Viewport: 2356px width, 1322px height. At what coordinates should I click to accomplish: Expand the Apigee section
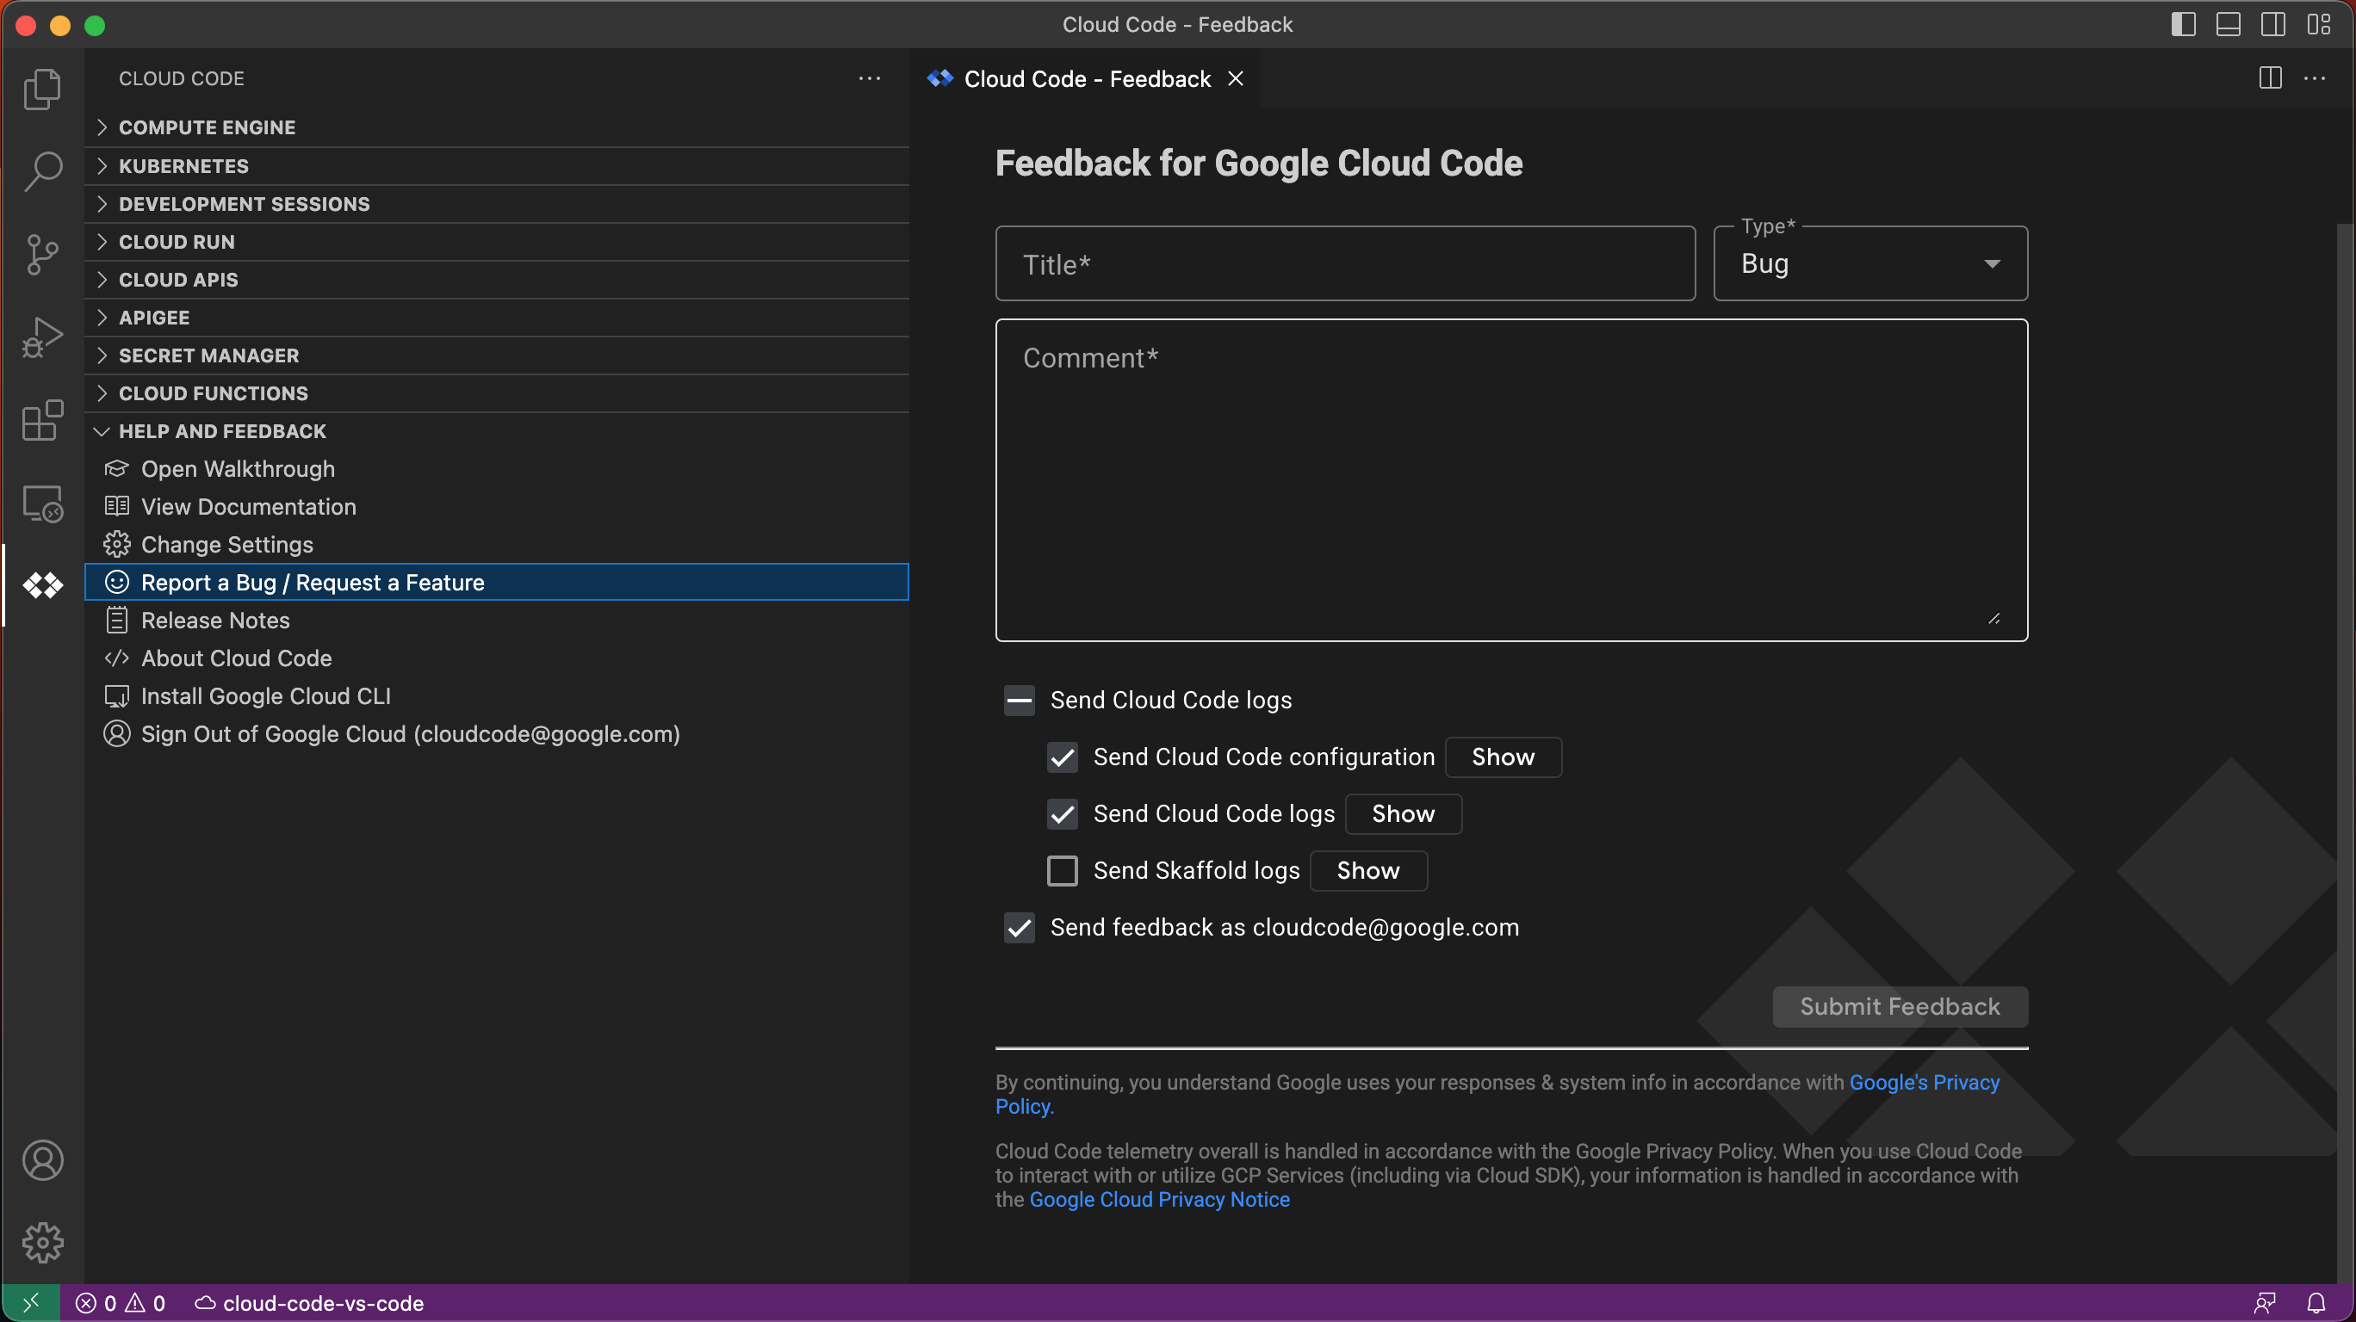pyautogui.click(x=497, y=318)
